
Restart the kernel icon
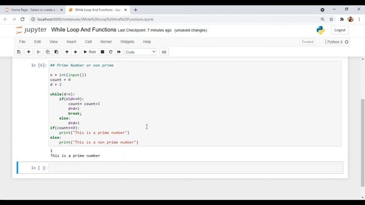[x=111, y=52]
